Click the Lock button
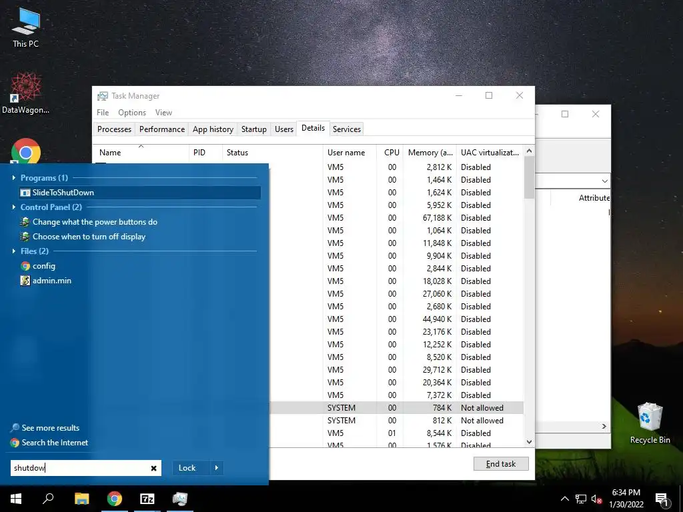The width and height of the screenshot is (683, 512). click(x=191, y=468)
